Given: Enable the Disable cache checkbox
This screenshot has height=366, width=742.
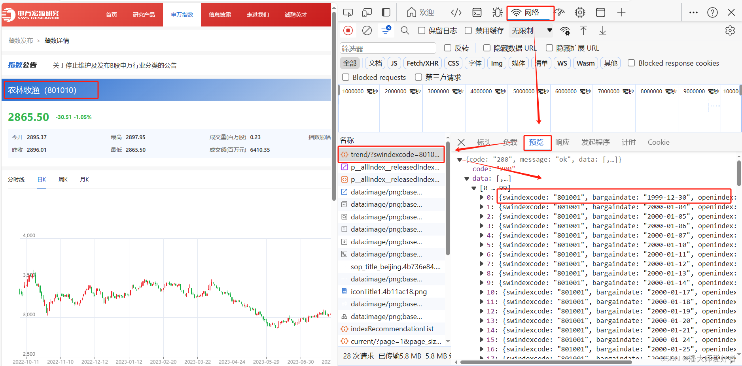Looking at the screenshot, I should pyautogui.click(x=468, y=30).
